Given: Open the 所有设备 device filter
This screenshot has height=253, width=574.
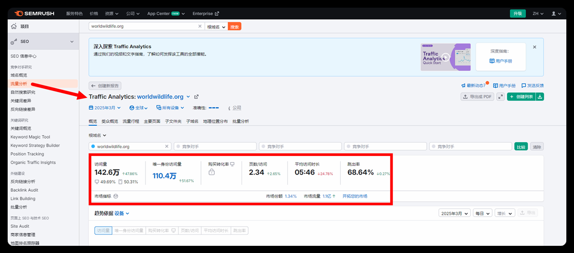Looking at the screenshot, I should pos(171,108).
